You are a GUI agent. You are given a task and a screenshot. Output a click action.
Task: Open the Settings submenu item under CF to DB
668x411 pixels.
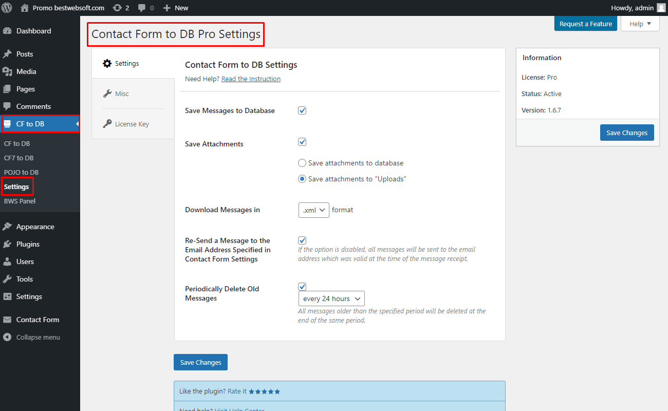pos(16,186)
